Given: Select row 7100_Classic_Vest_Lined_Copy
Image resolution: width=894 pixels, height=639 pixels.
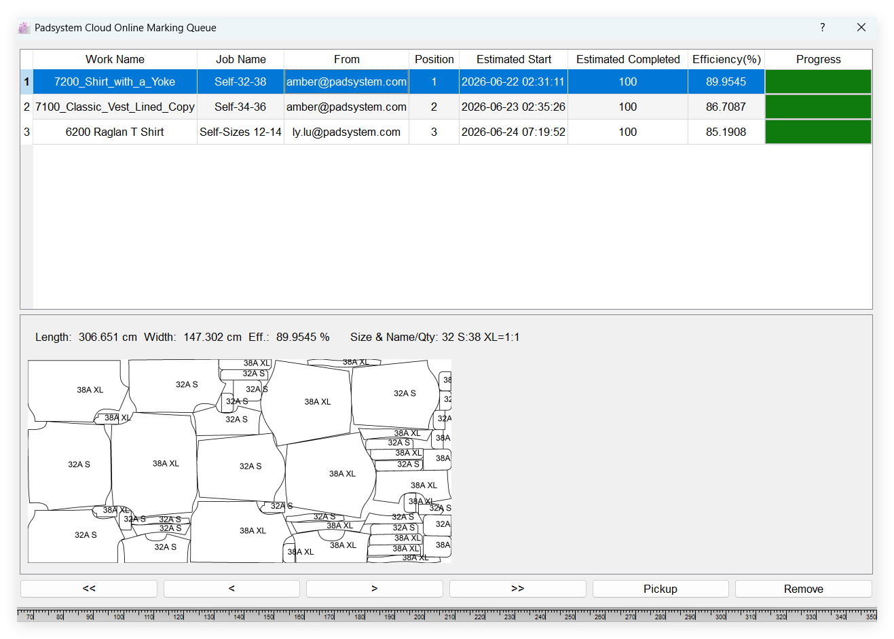Looking at the screenshot, I should (x=115, y=107).
